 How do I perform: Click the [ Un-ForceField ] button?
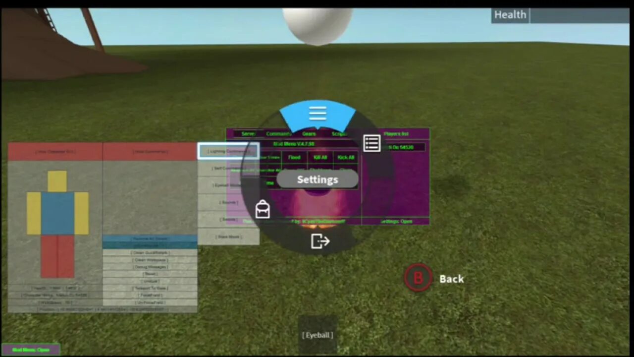150,302
